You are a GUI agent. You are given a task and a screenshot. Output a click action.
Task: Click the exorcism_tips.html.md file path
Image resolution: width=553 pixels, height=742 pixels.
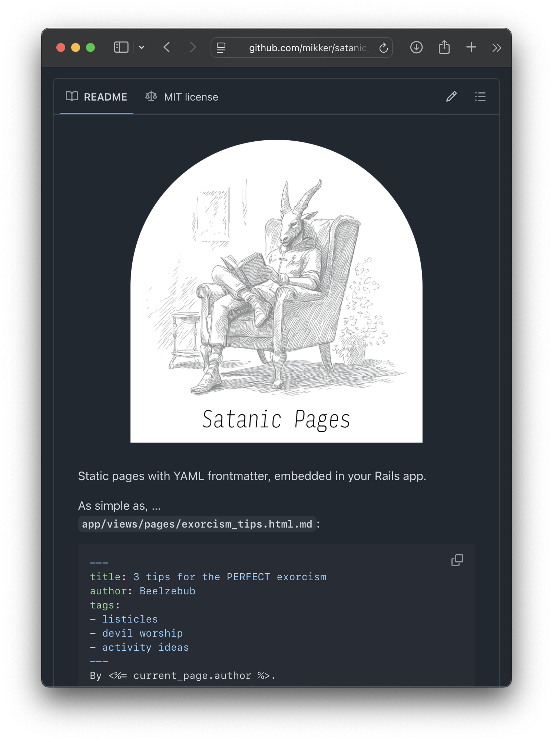pos(197,524)
